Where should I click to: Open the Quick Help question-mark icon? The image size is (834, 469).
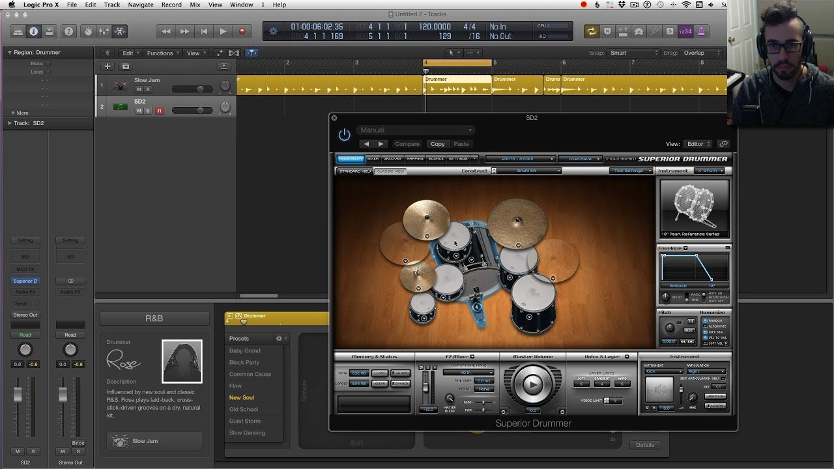point(68,31)
